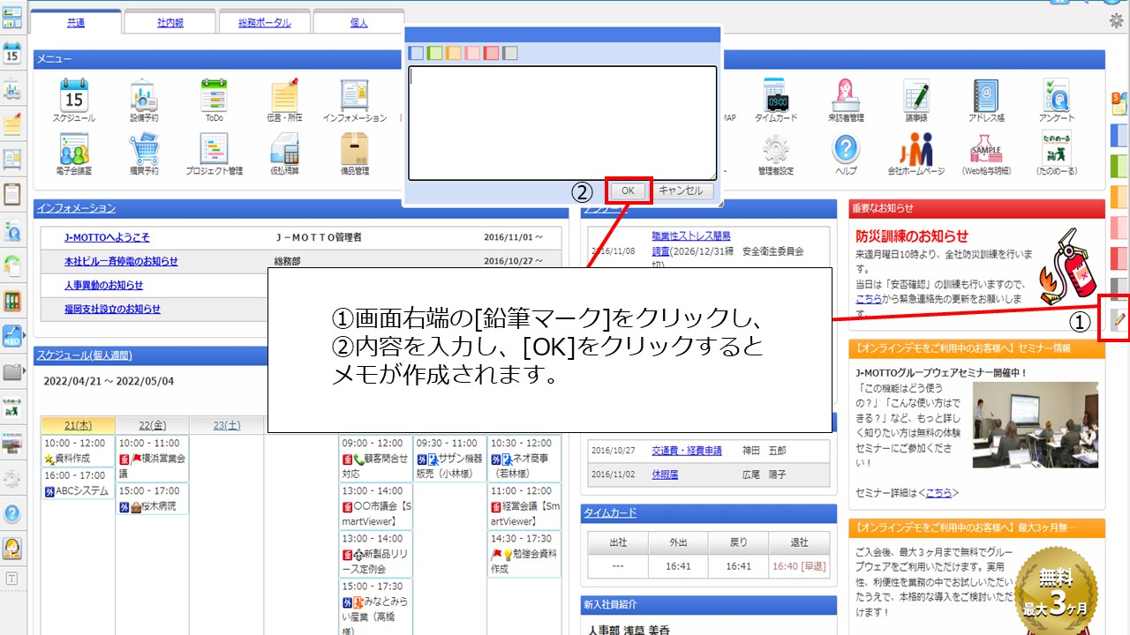Click the folder icon in left sidebar
The image size is (1130, 635).
(12, 371)
